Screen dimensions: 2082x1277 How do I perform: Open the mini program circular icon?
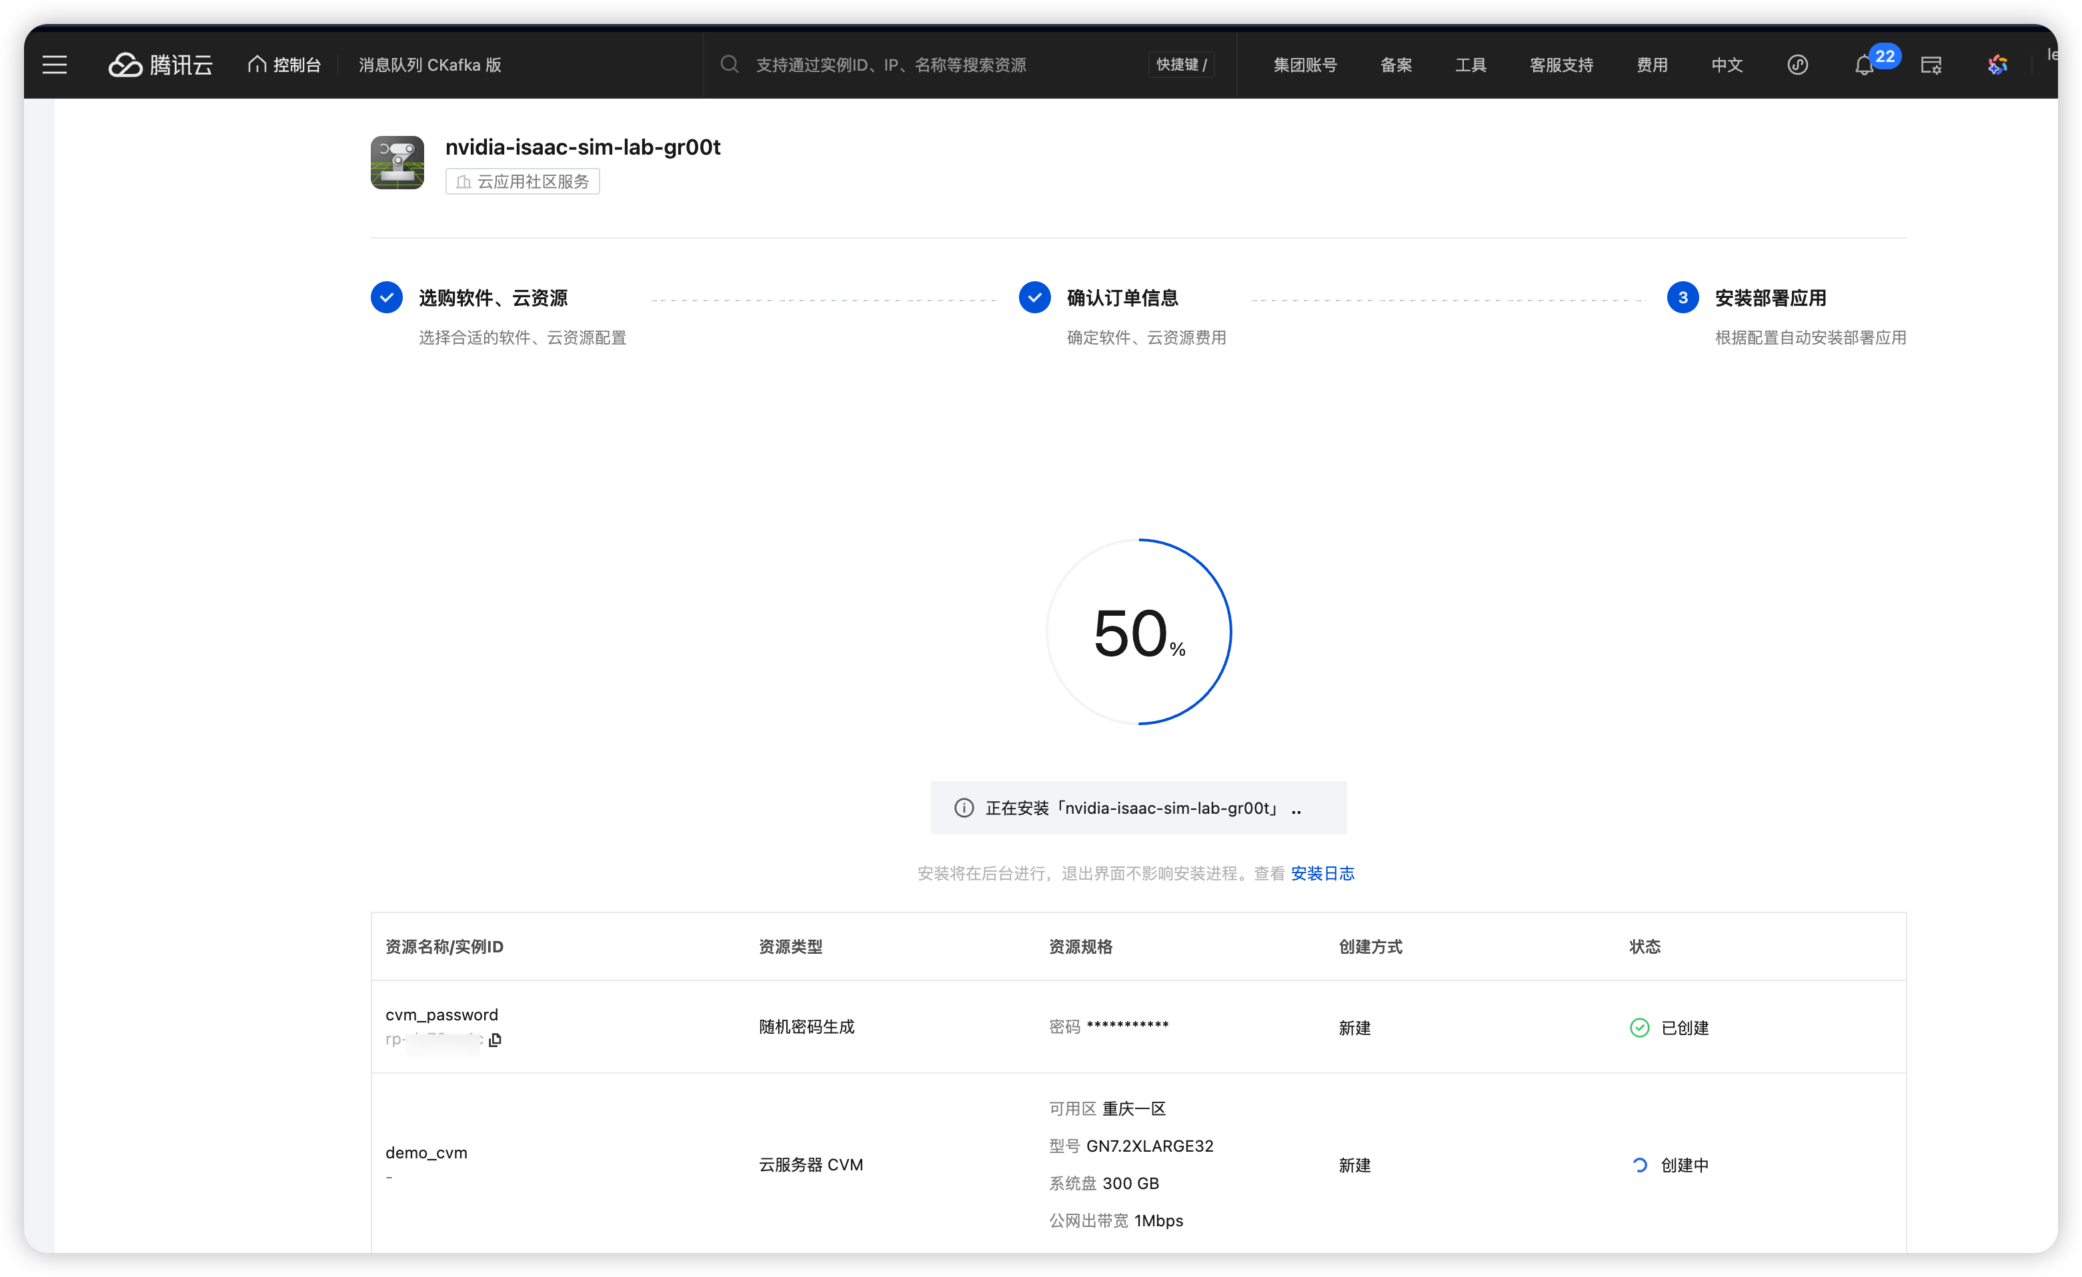[x=1797, y=65]
